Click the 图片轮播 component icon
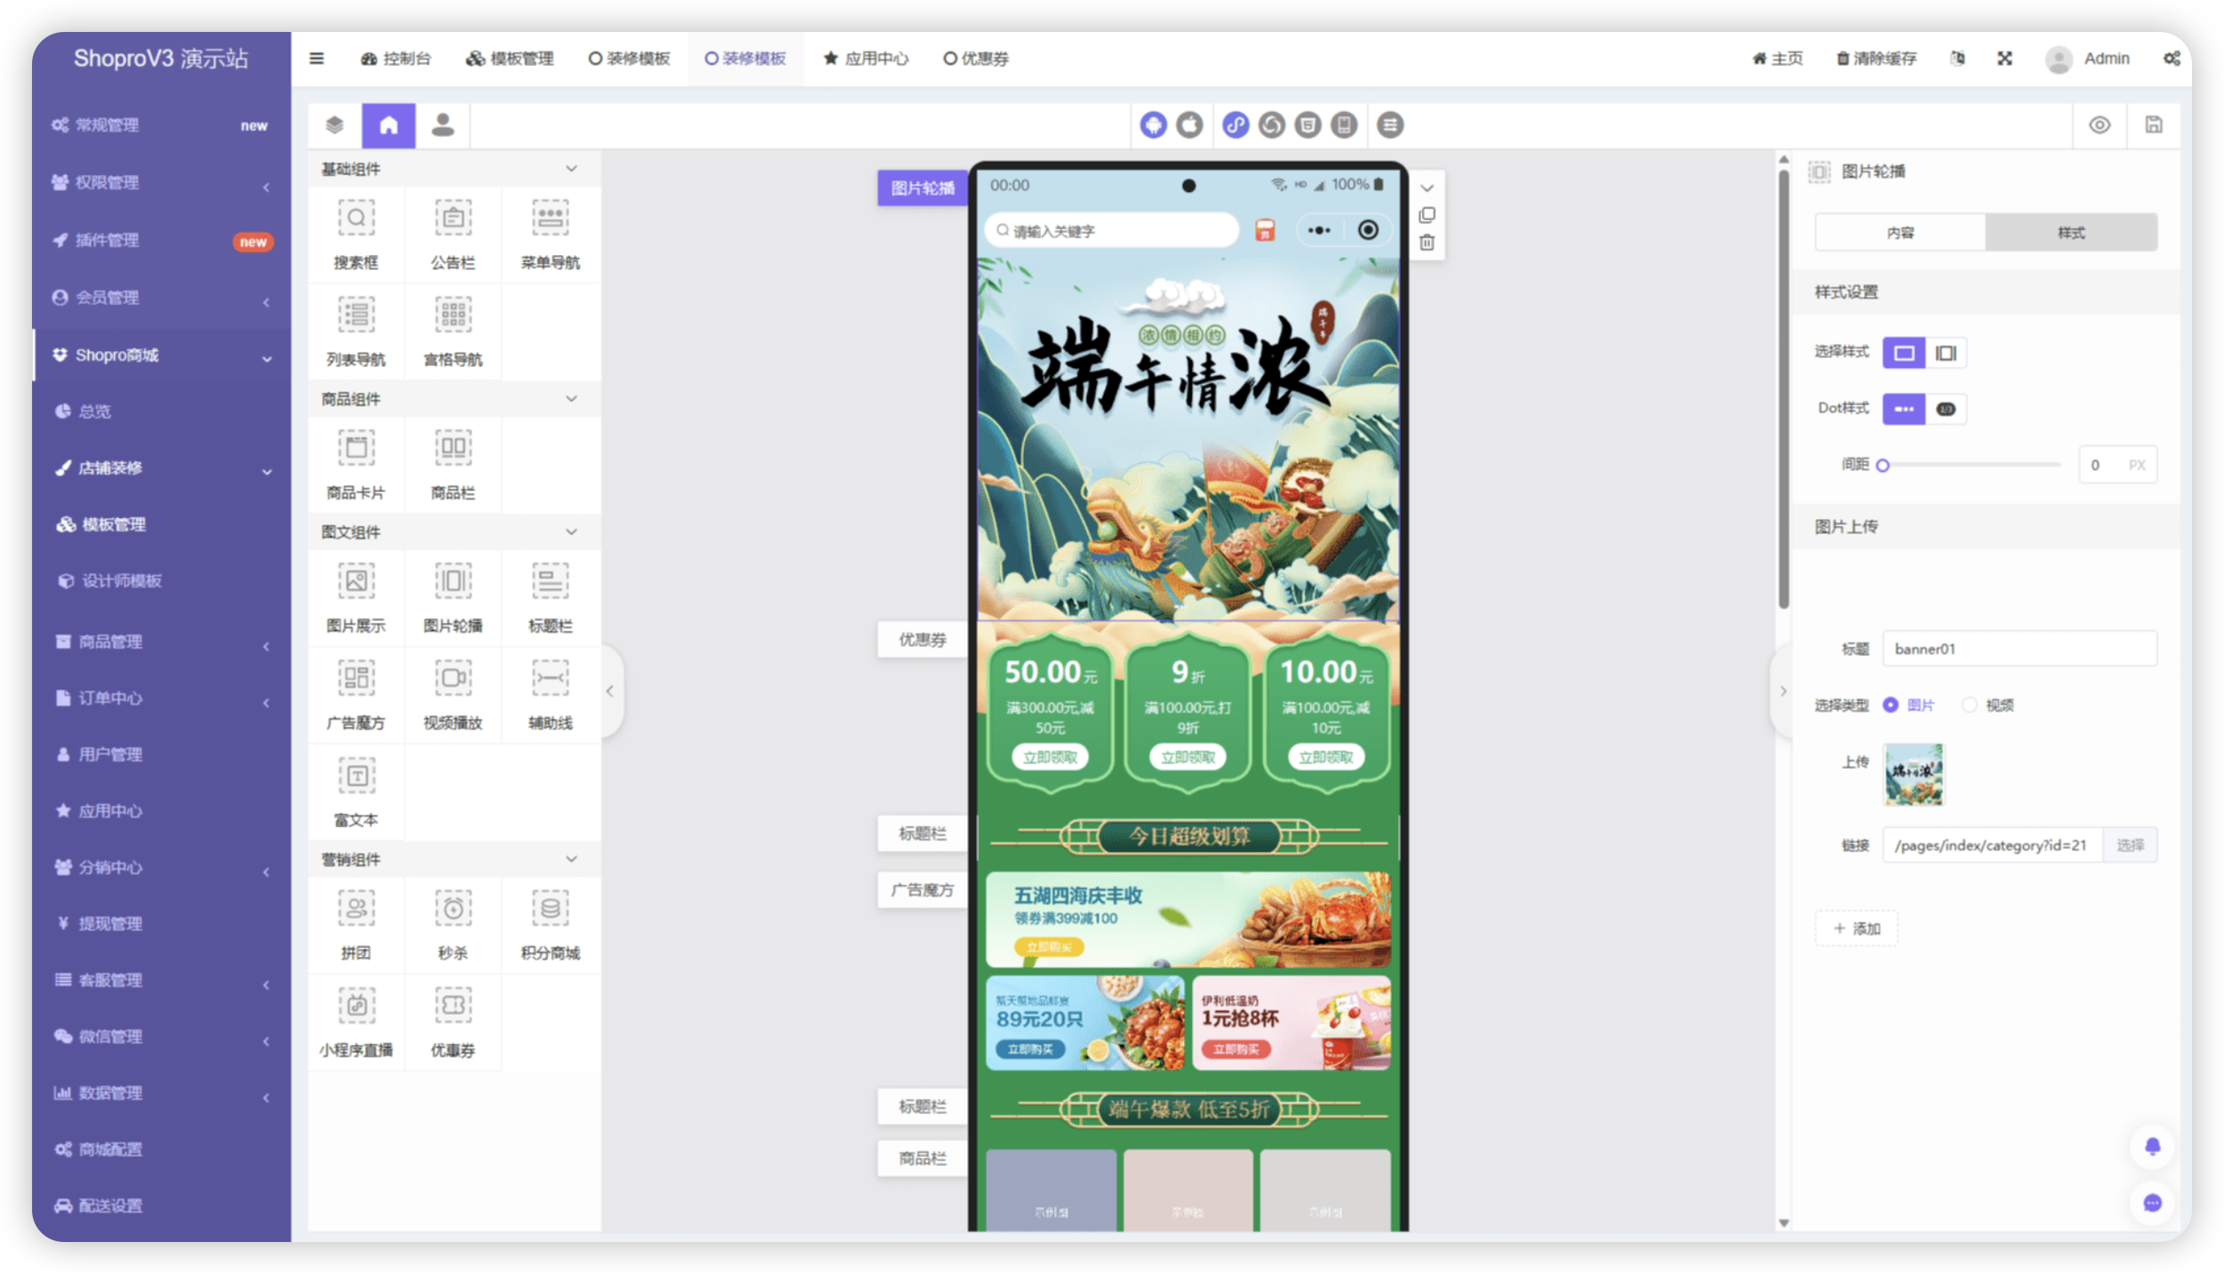Viewport: 2224px width, 1274px height. (x=453, y=582)
